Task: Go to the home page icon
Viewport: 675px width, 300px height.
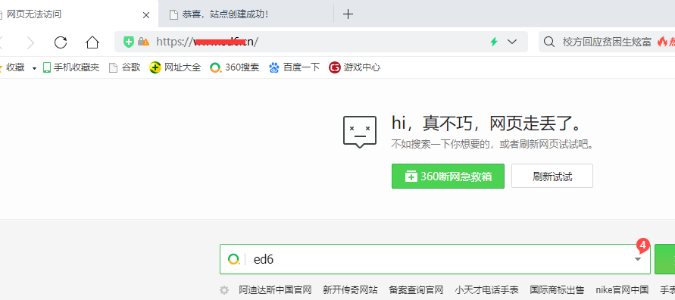Action: point(92,42)
